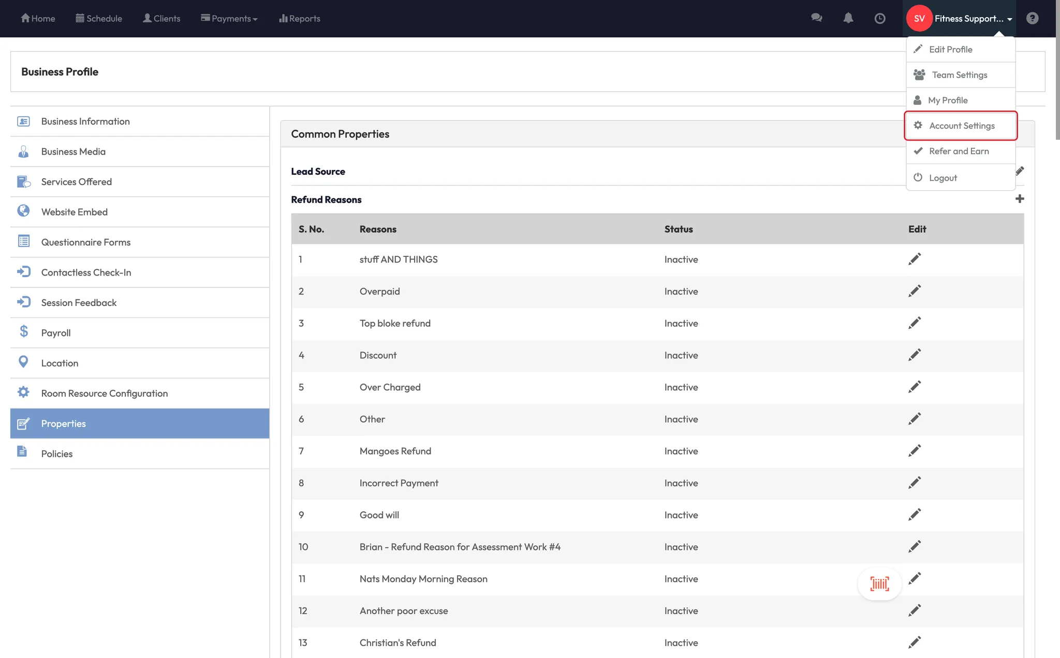Expand the Payments dropdown menu
This screenshot has height=658, width=1060.
click(x=229, y=19)
